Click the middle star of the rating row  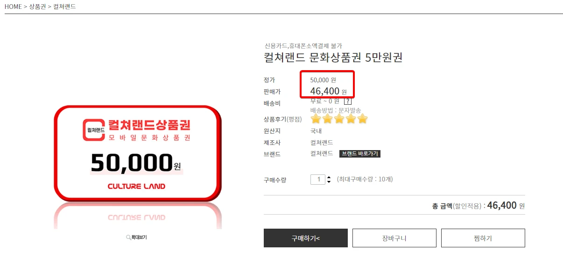pos(339,119)
